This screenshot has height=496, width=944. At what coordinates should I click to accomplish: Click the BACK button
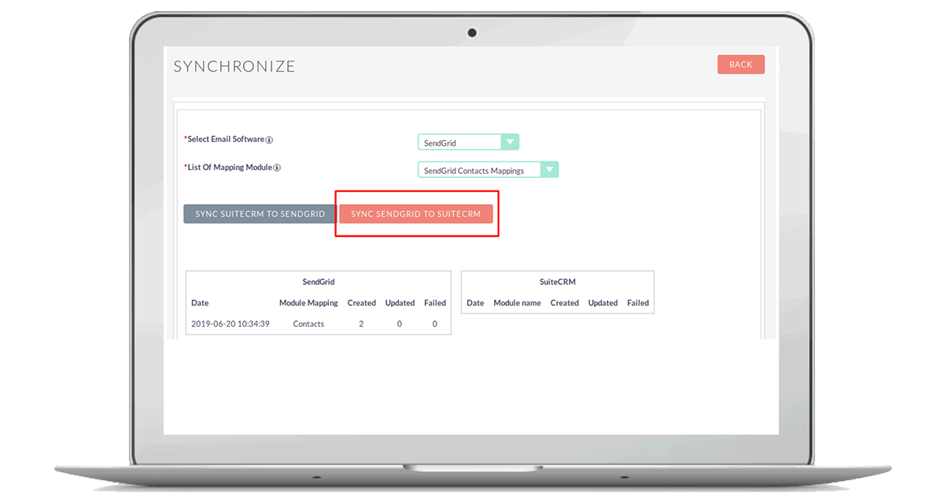point(740,65)
